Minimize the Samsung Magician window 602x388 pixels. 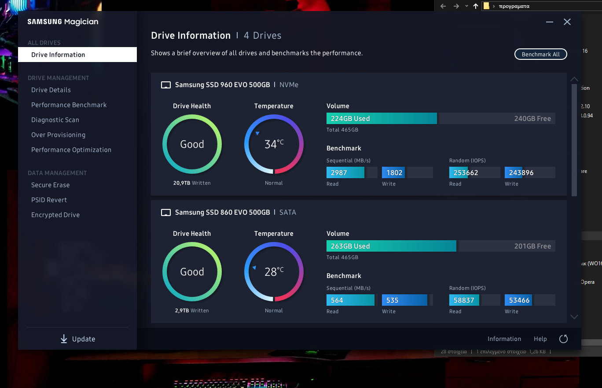(x=550, y=22)
